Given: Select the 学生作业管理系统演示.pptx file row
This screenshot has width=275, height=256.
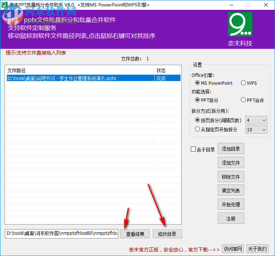Looking at the screenshot, I should 93,78.
